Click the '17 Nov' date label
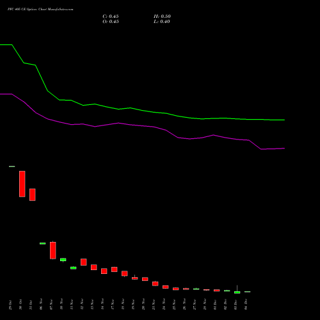 tap(113, 305)
